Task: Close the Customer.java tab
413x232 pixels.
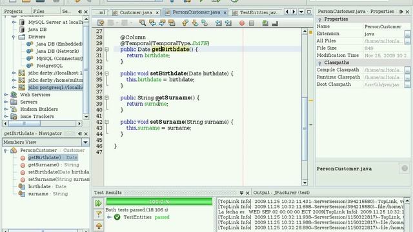Action: [157, 13]
